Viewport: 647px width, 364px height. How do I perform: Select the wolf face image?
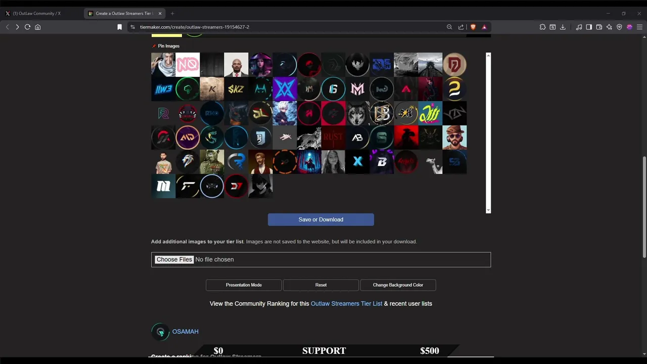[x=357, y=113]
